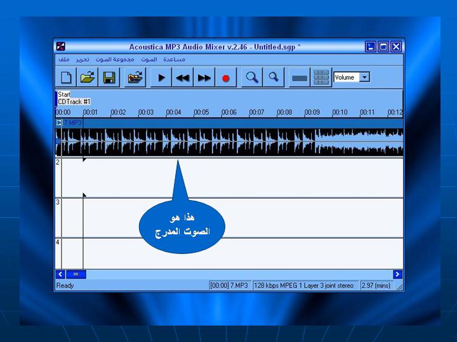Click the horizontal scrollbar left arrow
This screenshot has height=342, width=457.
[60, 274]
